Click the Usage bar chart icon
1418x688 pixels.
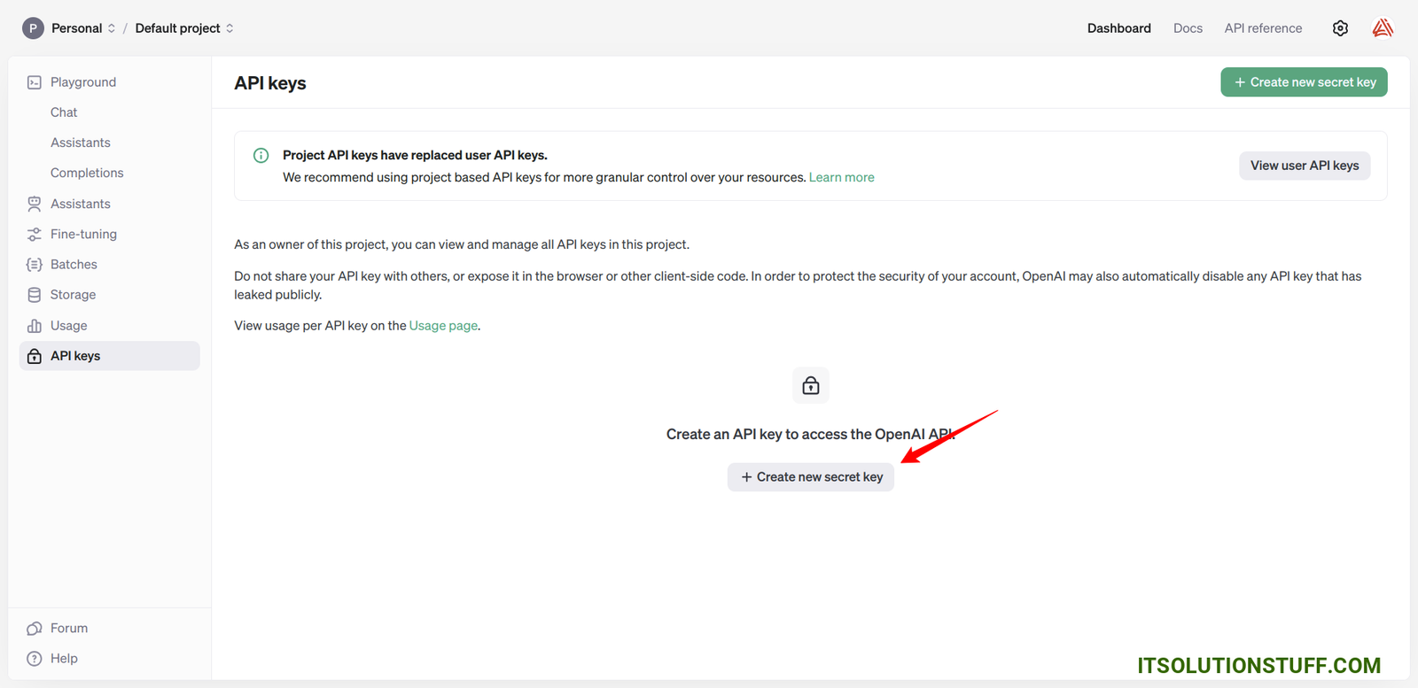pyautogui.click(x=35, y=326)
